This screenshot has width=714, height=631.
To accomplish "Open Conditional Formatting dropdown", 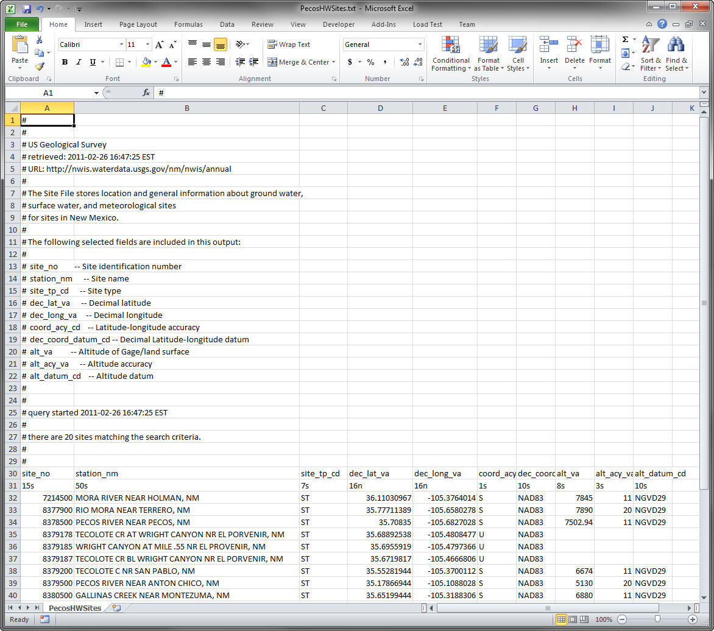I will pos(451,53).
